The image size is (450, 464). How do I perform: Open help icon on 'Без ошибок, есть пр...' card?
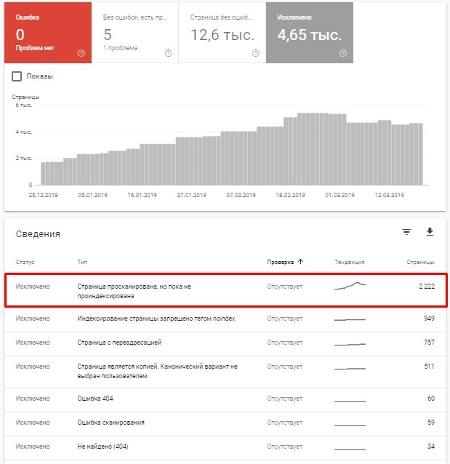pyautogui.click(x=169, y=53)
